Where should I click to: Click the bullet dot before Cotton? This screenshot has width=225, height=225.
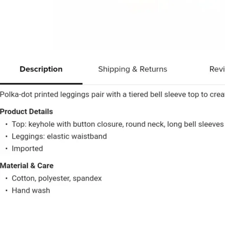[7, 178]
